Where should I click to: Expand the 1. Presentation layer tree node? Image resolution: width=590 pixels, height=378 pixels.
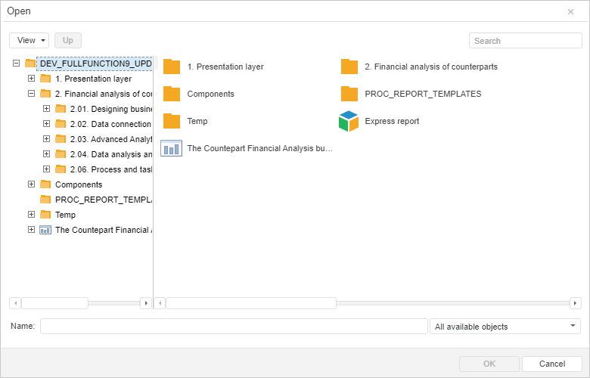pyautogui.click(x=31, y=79)
